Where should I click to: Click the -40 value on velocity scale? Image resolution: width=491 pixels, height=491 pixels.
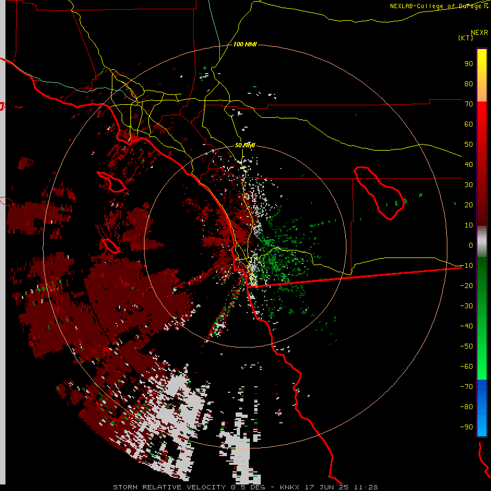(x=466, y=326)
